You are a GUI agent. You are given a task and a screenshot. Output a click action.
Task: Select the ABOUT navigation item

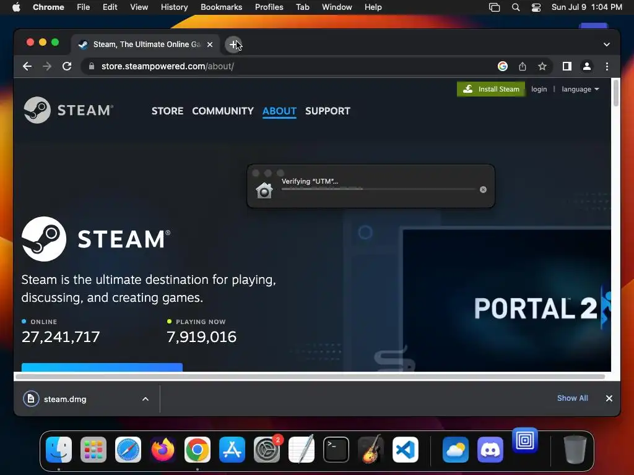tap(279, 111)
